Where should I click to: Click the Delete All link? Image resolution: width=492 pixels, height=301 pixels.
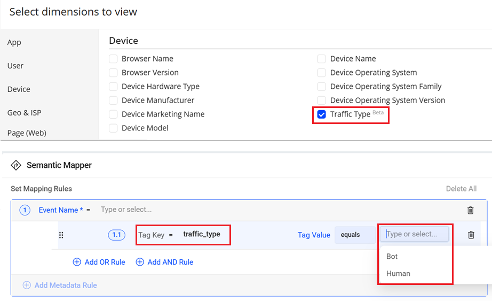pos(461,189)
